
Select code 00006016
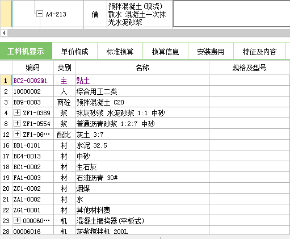[x=33, y=230]
